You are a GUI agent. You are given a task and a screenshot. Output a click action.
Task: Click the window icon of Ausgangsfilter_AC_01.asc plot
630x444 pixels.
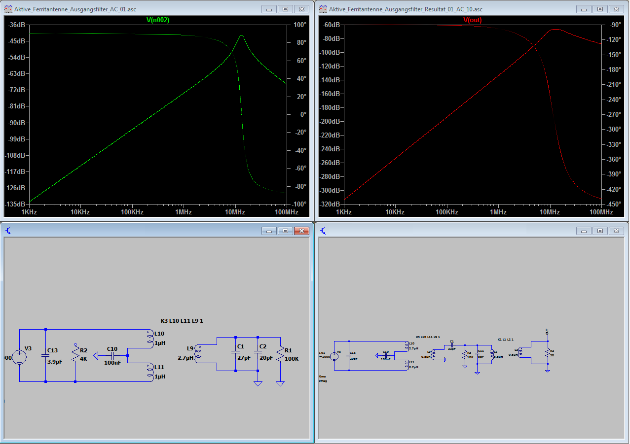click(x=8, y=9)
